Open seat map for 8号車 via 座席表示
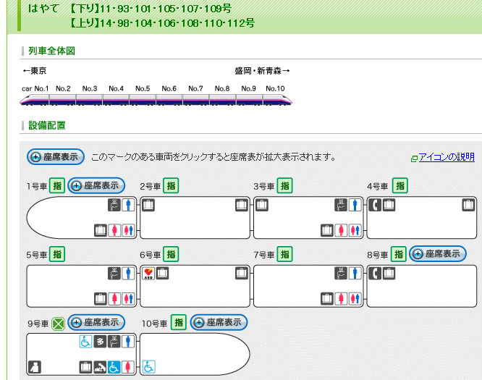Image resolution: width=482 pixels, height=380 pixels. (x=438, y=254)
